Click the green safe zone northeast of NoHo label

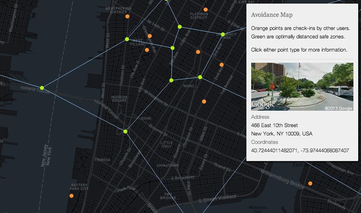pos(200,77)
